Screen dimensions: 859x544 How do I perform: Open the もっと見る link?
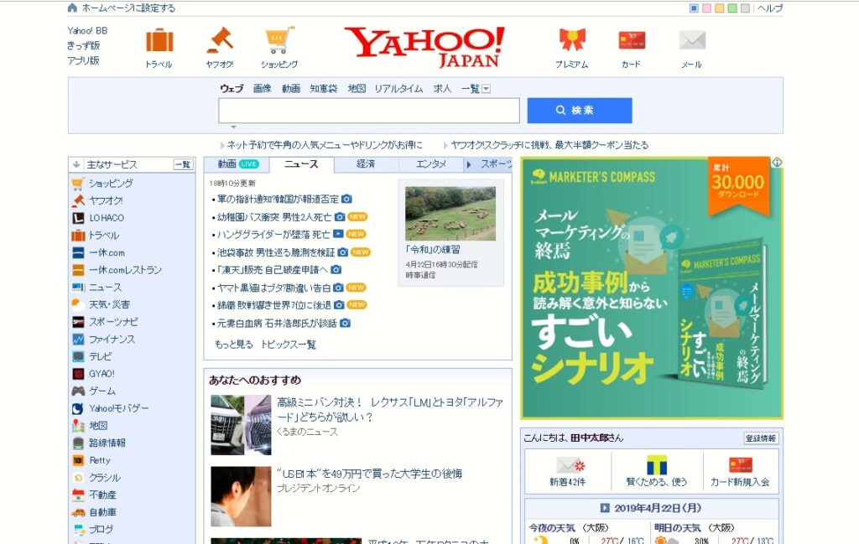[234, 345]
